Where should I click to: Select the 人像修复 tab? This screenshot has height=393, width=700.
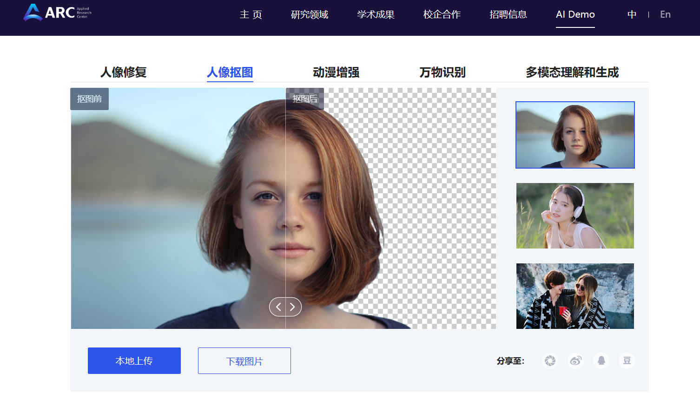(x=124, y=72)
